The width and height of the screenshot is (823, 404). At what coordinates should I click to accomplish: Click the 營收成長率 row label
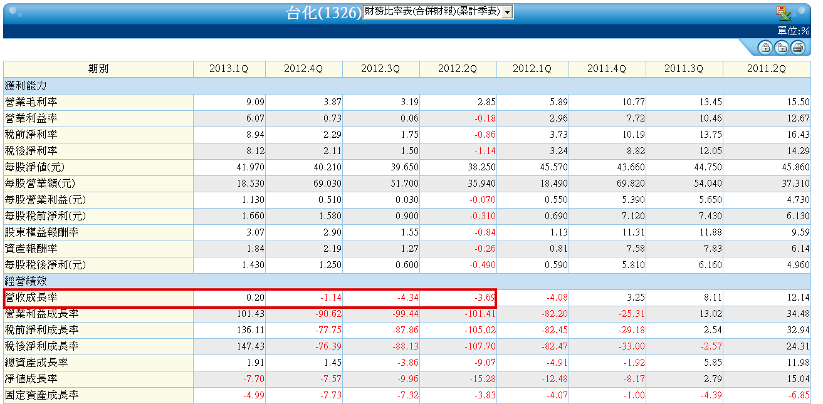point(31,298)
